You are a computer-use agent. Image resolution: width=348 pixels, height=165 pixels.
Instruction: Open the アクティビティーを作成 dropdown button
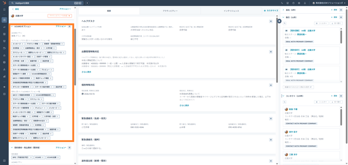pos(60,16)
